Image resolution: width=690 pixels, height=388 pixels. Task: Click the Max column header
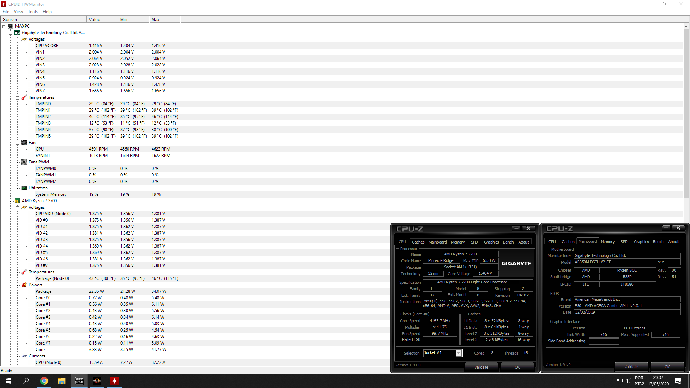pyautogui.click(x=165, y=20)
